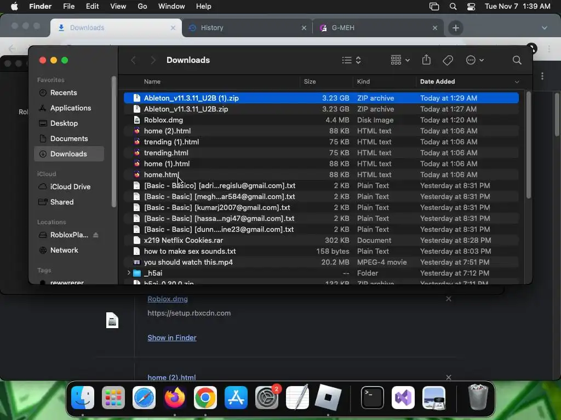Open Google Chrome from the Dock
Screen dimensions: 561x420
pos(205,398)
